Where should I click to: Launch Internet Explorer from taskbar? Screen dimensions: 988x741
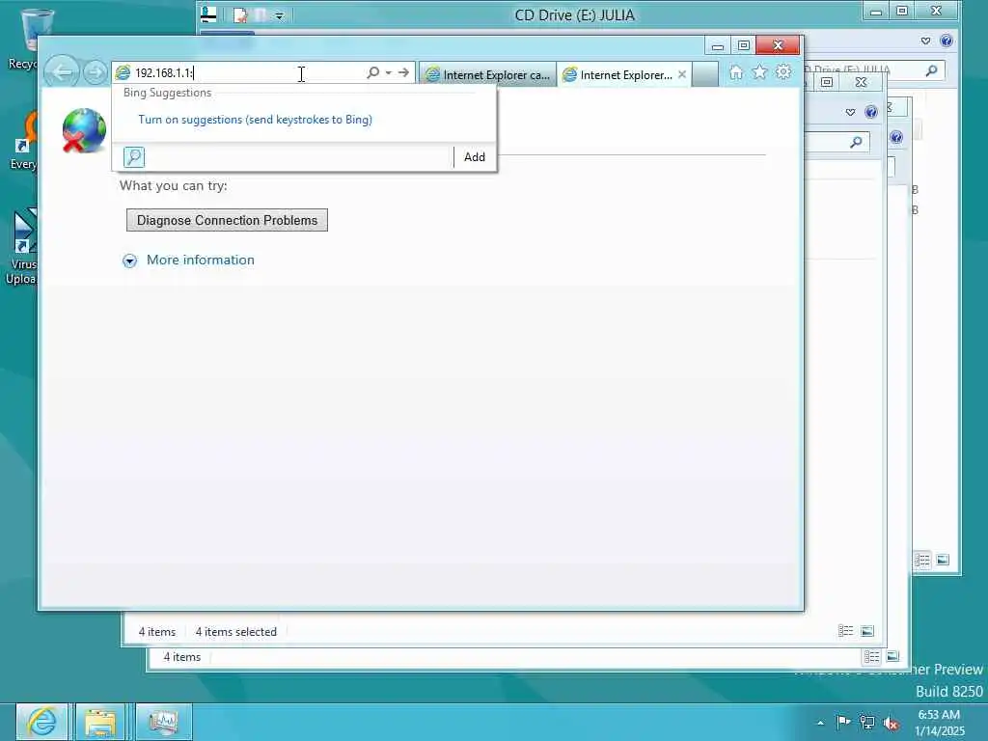coord(41,722)
